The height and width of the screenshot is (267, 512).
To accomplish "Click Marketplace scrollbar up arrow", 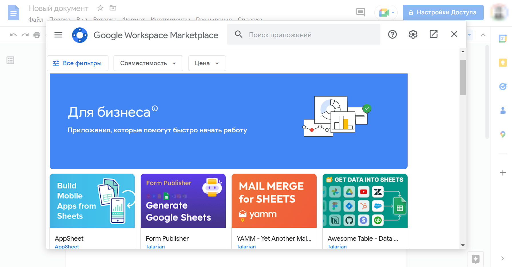I will 463,51.
